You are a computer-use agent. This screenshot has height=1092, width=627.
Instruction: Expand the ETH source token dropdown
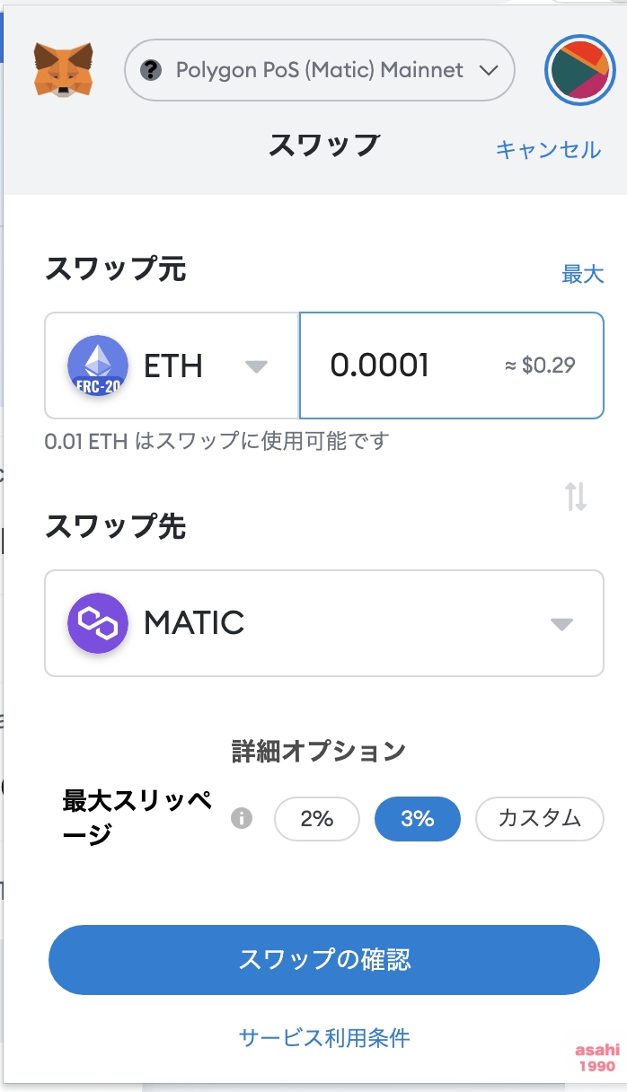coord(257,365)
